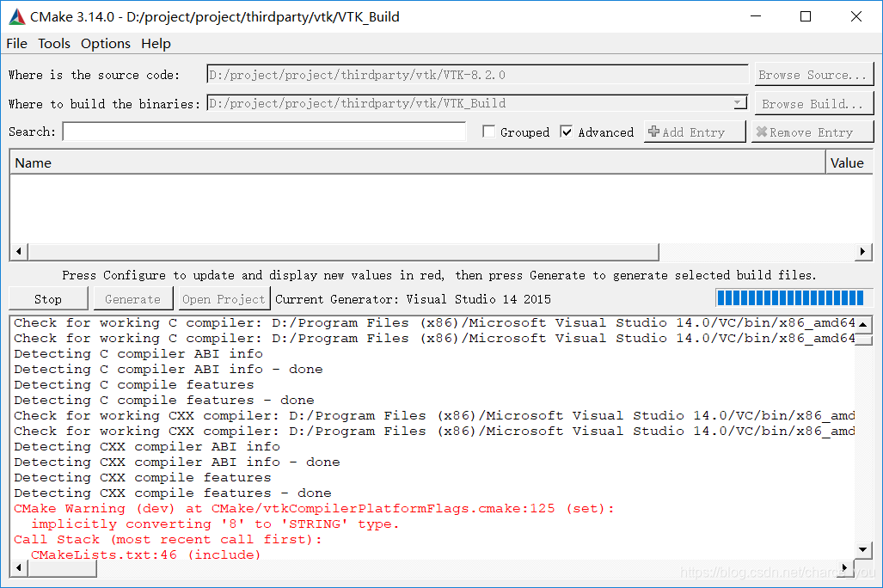Image resolution: width=883 pixels, height=588 pixels.
Task: Click the cache table horizontal scrollbar thumb
Action: coord(344,251)
